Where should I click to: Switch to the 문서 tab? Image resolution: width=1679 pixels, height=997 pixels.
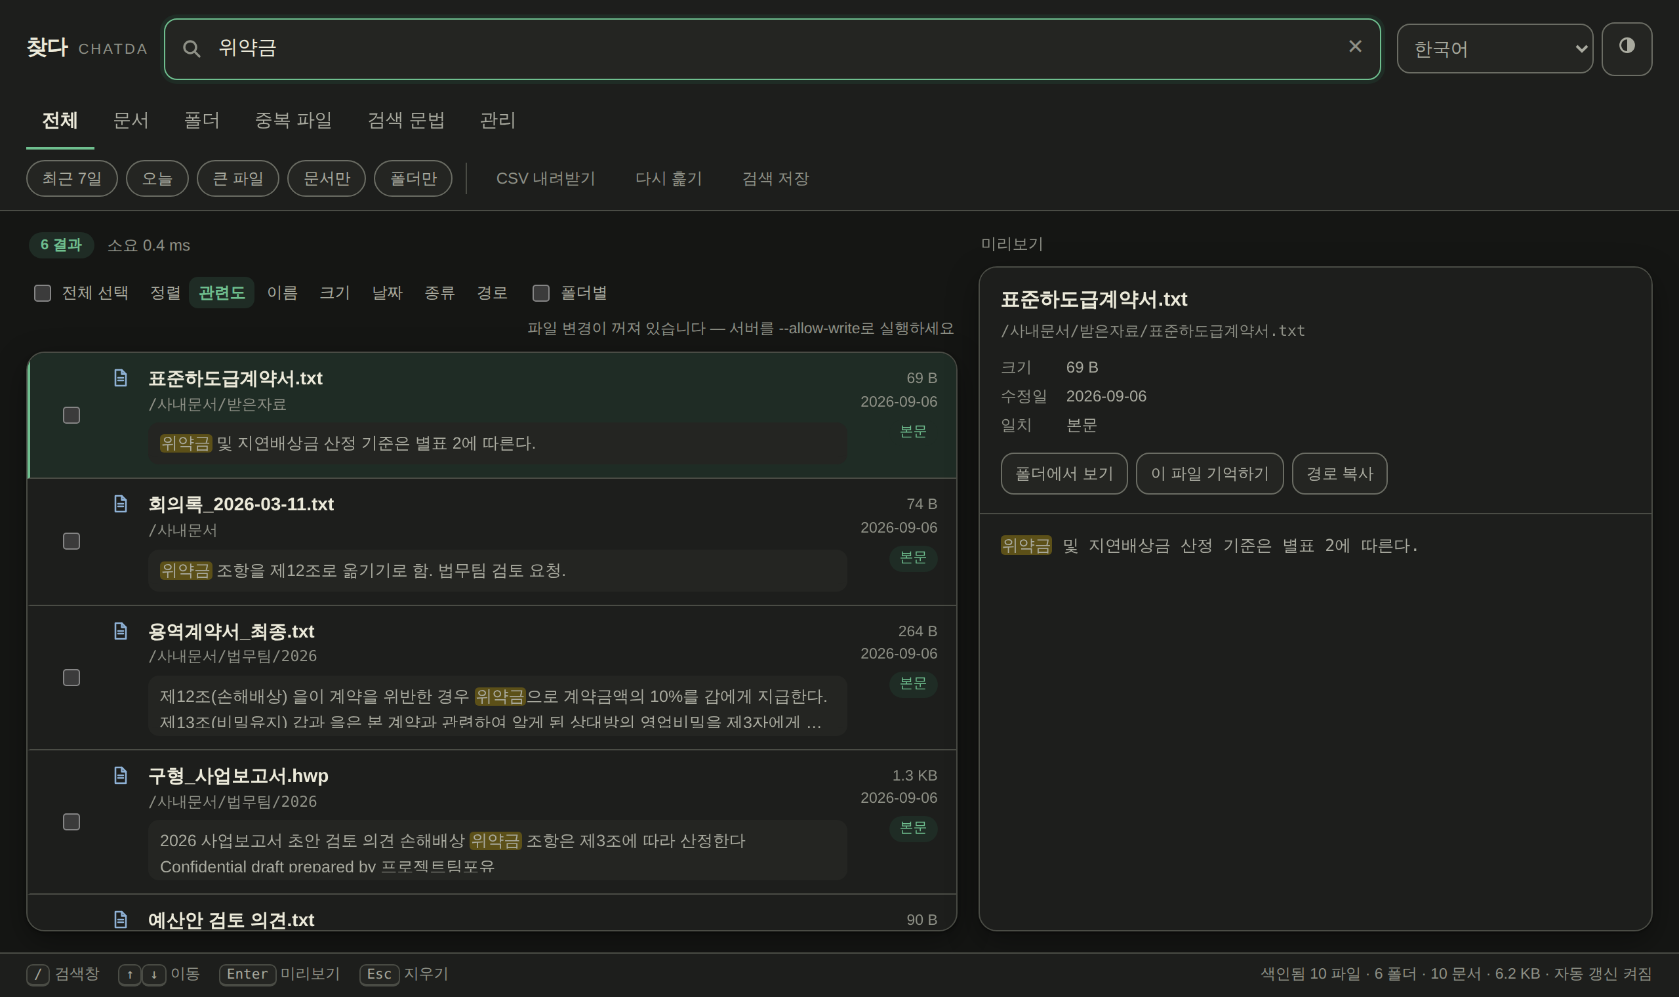(x=131, y=120)
